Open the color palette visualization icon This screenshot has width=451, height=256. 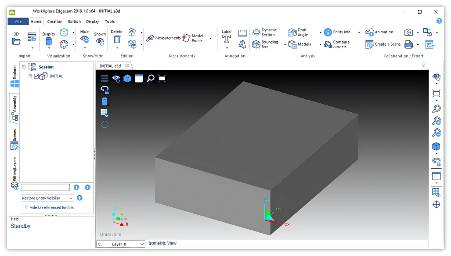click(64, 44)
